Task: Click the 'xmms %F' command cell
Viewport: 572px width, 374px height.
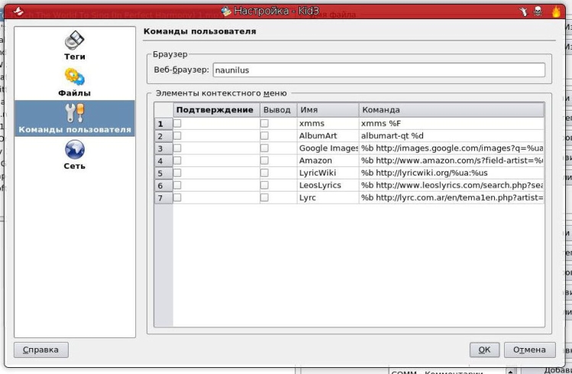Action: (x=451, y=124)
